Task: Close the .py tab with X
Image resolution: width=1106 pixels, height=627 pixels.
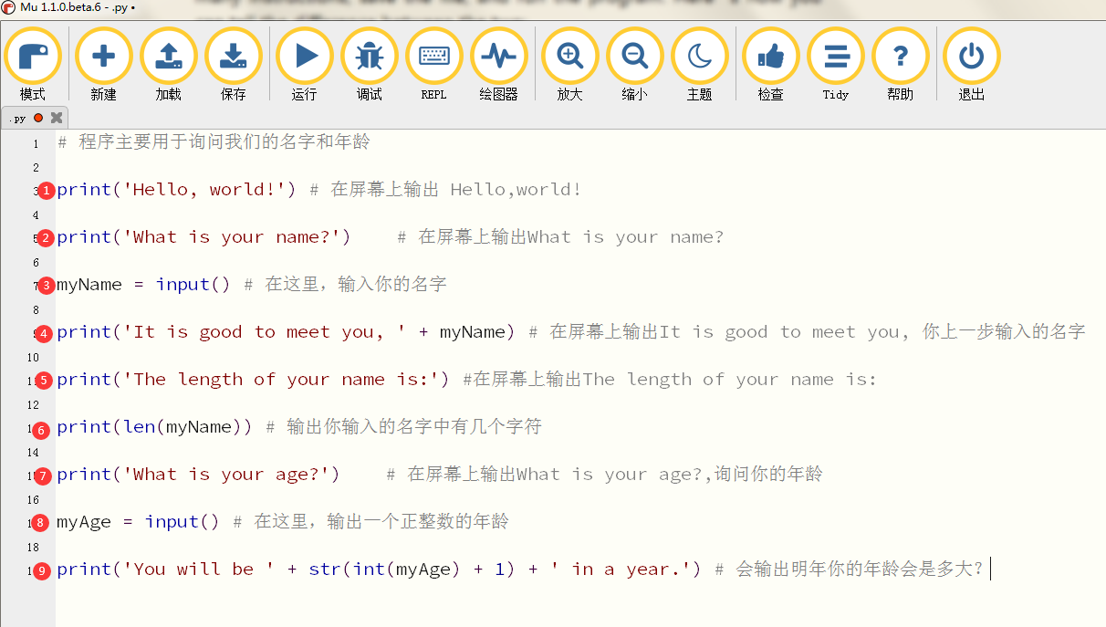Action: 57,118
